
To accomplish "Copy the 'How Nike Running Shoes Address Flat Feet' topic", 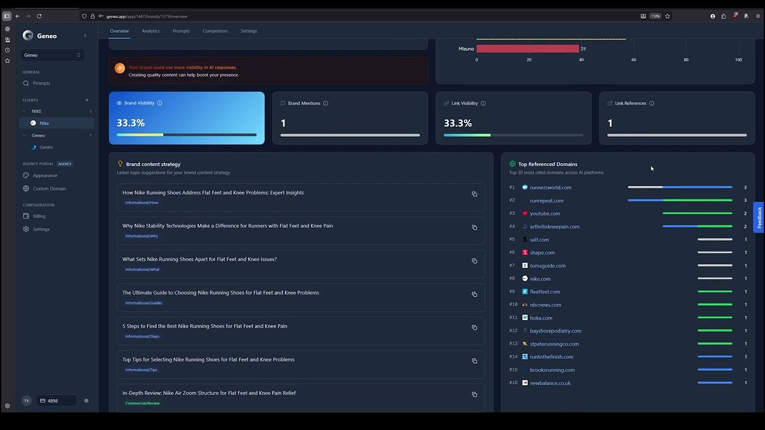I will click(475, 194).
